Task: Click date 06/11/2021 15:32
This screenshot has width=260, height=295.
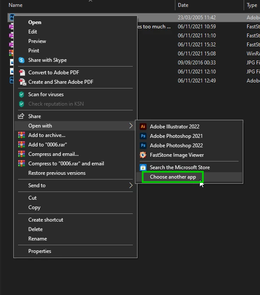Action: pyautogui.click(x=197, y=45)
